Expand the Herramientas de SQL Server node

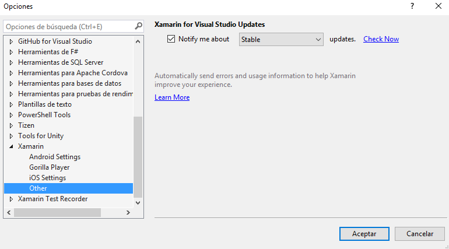[11, 62]
